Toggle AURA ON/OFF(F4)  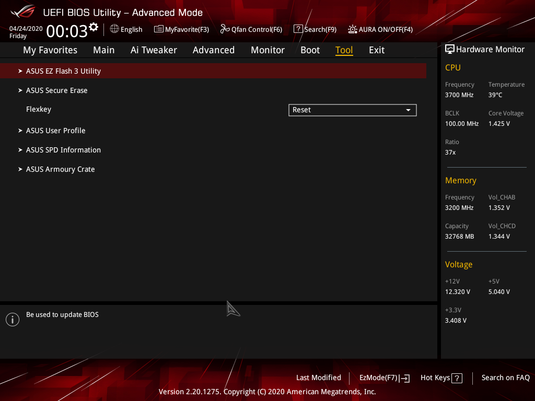pyautogui.click(x=380, y=29)
